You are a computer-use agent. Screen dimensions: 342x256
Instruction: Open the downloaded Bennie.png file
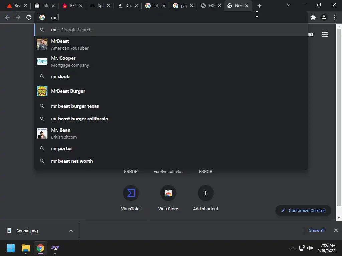(x=27, y=231)
